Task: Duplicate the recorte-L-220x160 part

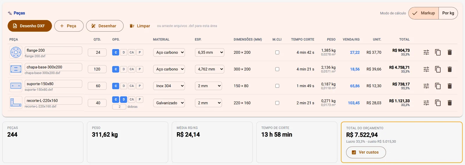Action: [438, 103]
